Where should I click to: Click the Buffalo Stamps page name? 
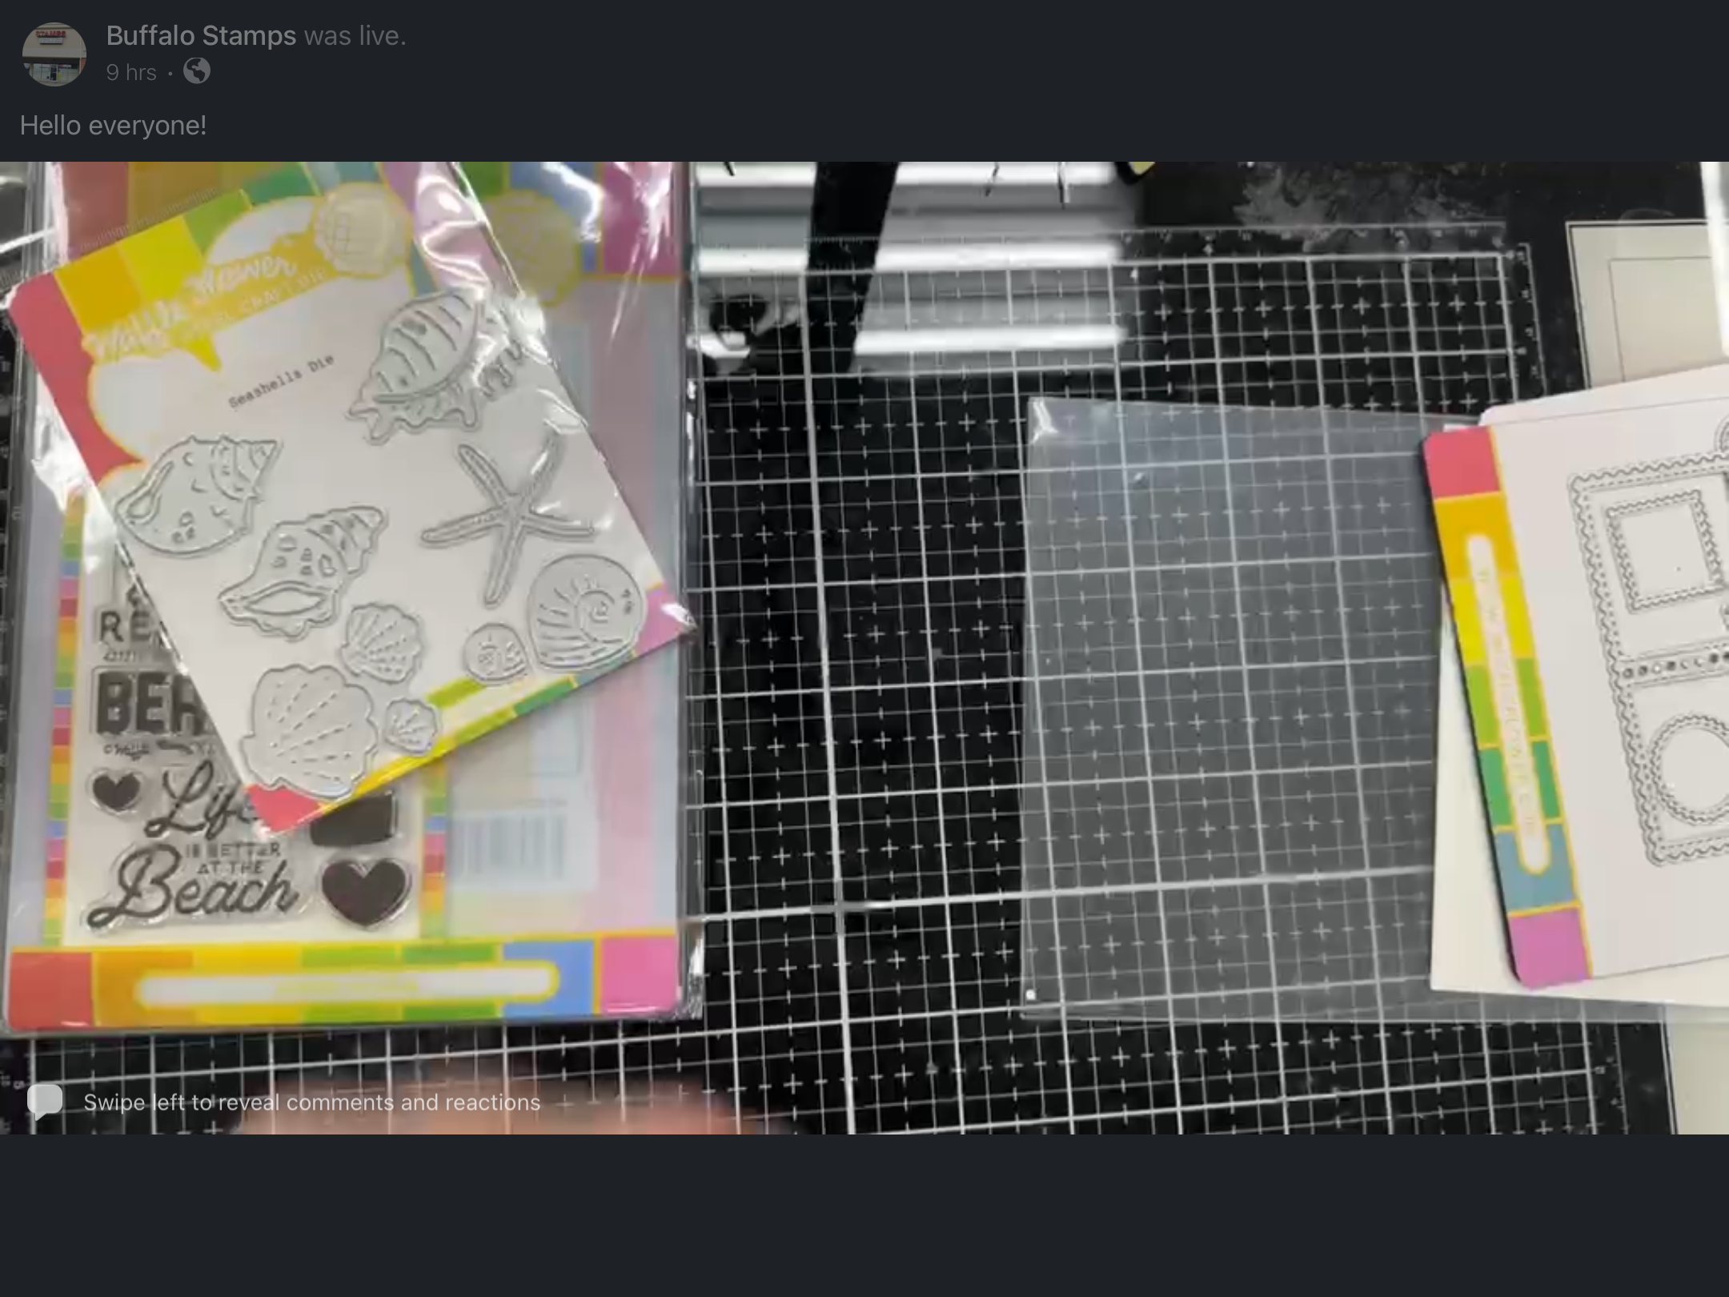coord(201,35)
